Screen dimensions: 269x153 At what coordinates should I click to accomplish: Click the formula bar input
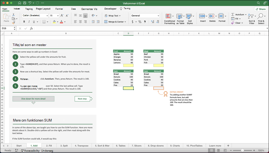(150, 28)
